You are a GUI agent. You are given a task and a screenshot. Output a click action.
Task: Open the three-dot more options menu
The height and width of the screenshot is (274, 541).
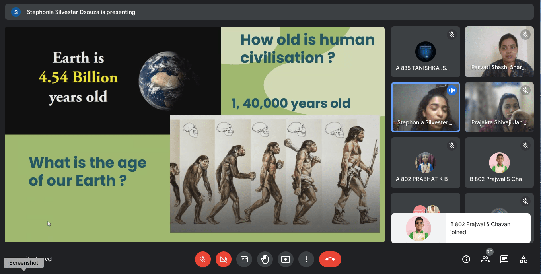[x=306, y=259]
